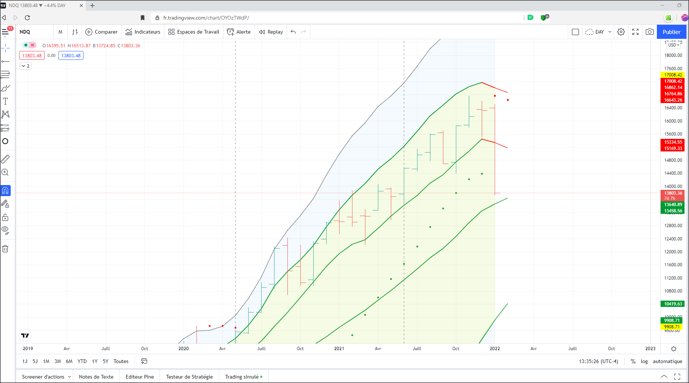Set the range to 5Y
The image size is (689, 383).
(x=105, y=361)
